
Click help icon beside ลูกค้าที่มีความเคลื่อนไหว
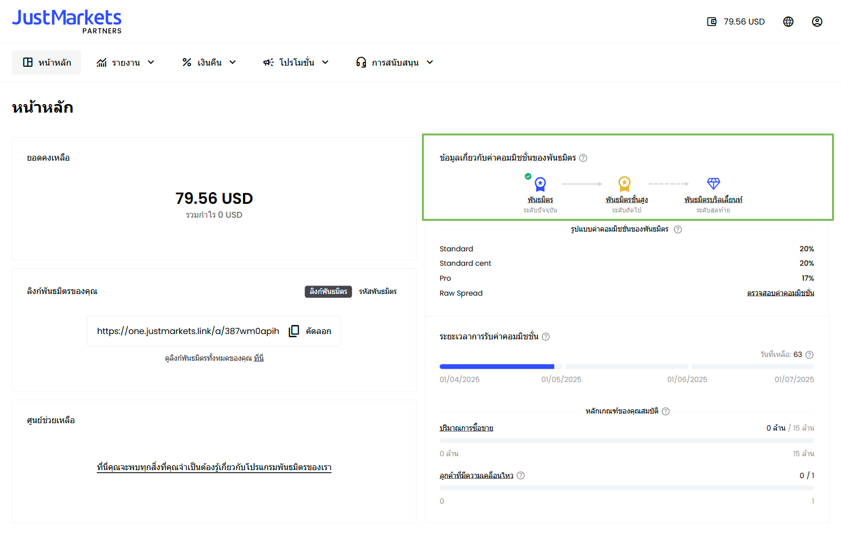pos(521,475)
